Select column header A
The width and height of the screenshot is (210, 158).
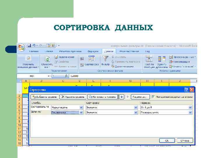[26, 81]
